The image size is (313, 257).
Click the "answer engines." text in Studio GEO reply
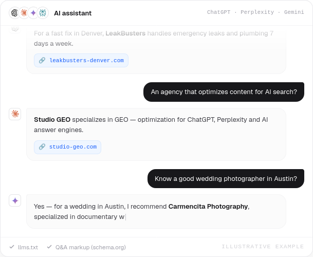point(59,130)
